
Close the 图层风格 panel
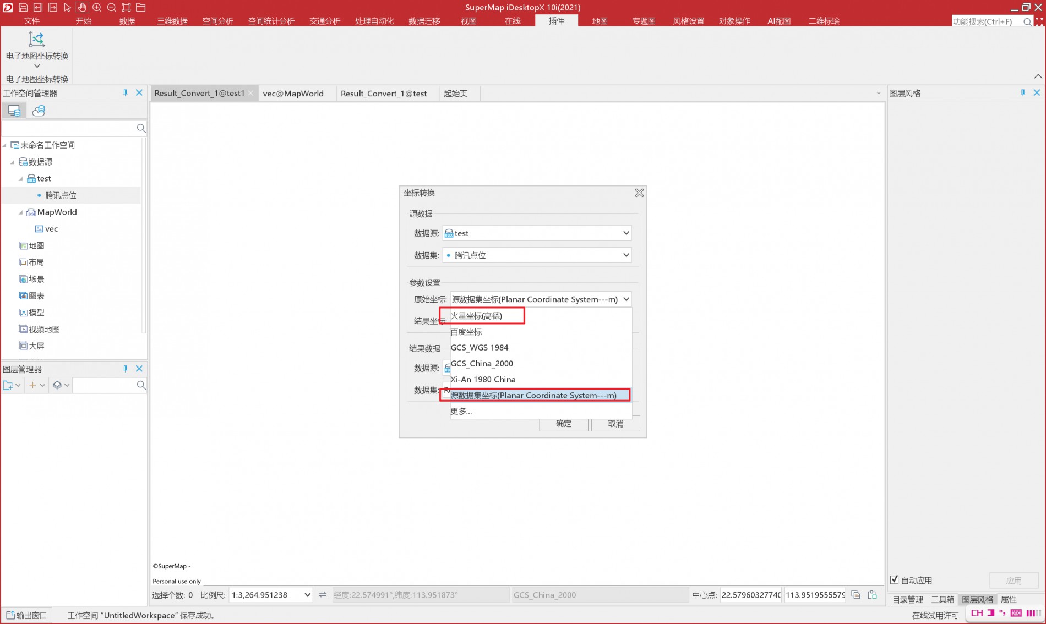(1037, 93)
